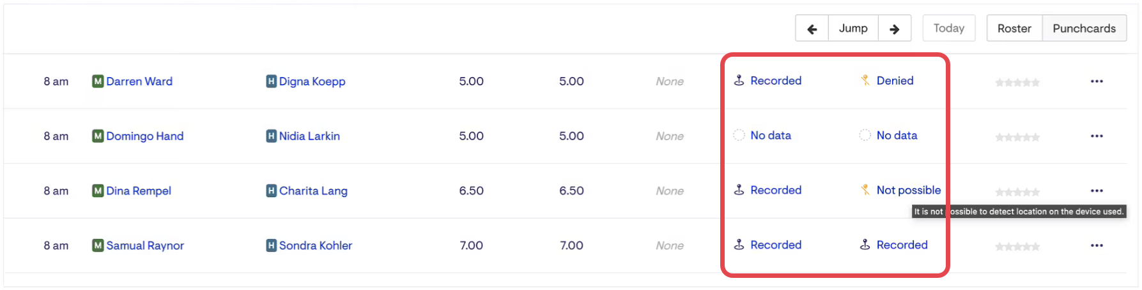Open the three-dots menu for Samual Raynor's row
Screen dimensions: 1142x290
1097,246
